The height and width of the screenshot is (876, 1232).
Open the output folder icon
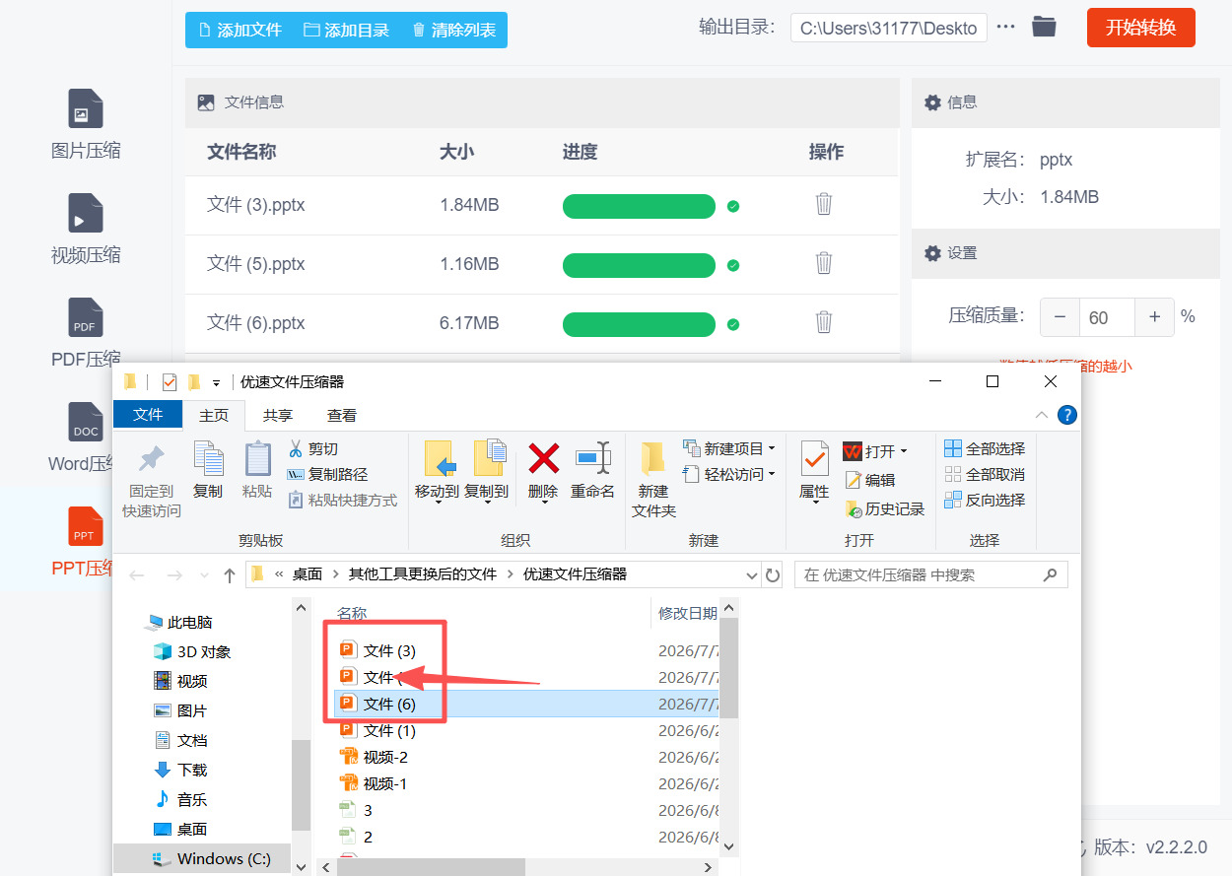pyautogui.click(x=1044, y=27)
